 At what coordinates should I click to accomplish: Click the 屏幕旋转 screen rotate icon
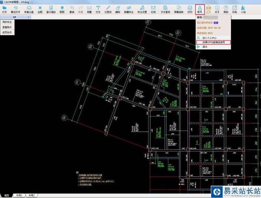179,10
